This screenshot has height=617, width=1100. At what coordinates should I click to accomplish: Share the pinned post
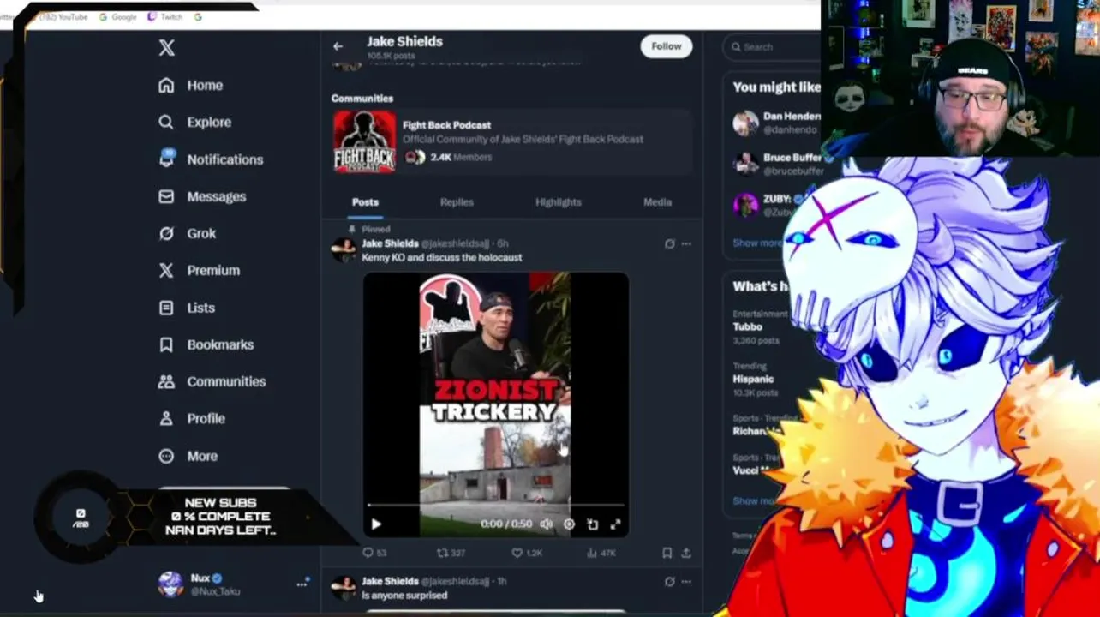tap(686, 554)
